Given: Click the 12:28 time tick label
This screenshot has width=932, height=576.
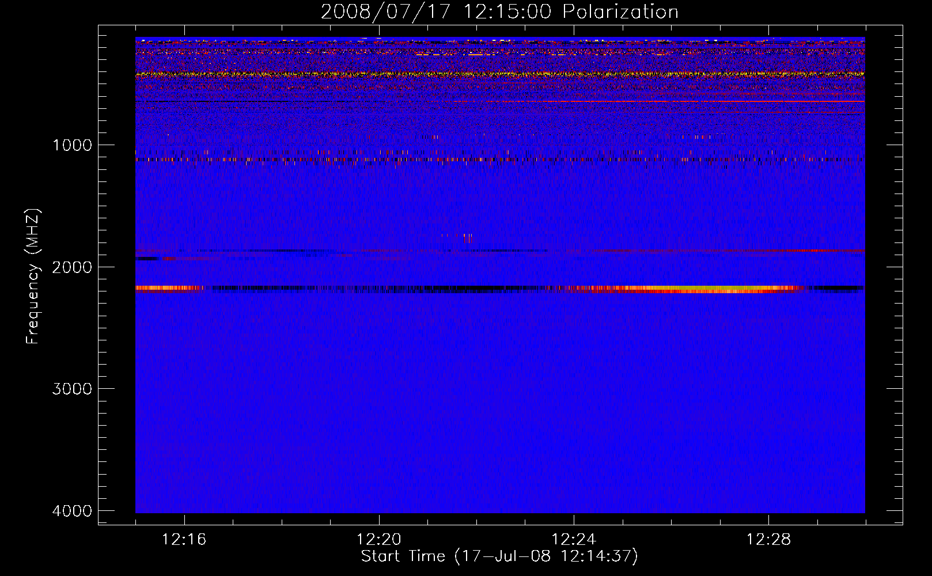Looking at the screenshot, I should (768, 540).
